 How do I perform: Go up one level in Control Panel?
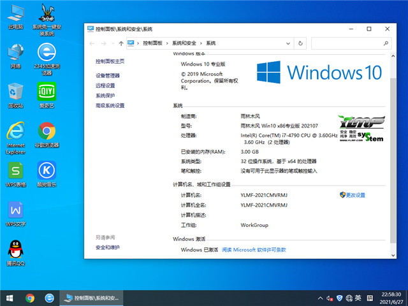(x=121, y=43)
